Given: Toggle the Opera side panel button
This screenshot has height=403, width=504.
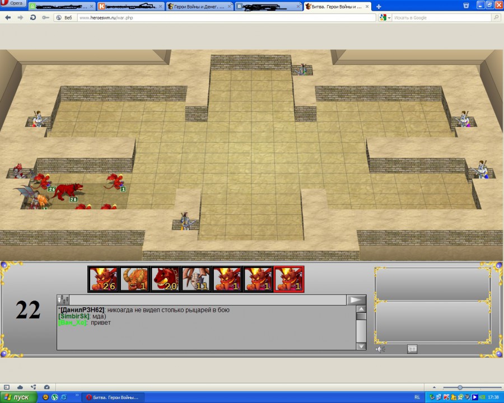Looking at the screenshot, I should point(7,387).
